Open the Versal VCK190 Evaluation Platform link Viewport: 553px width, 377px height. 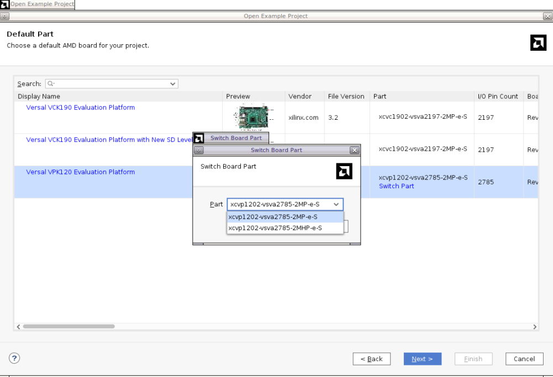80,108
